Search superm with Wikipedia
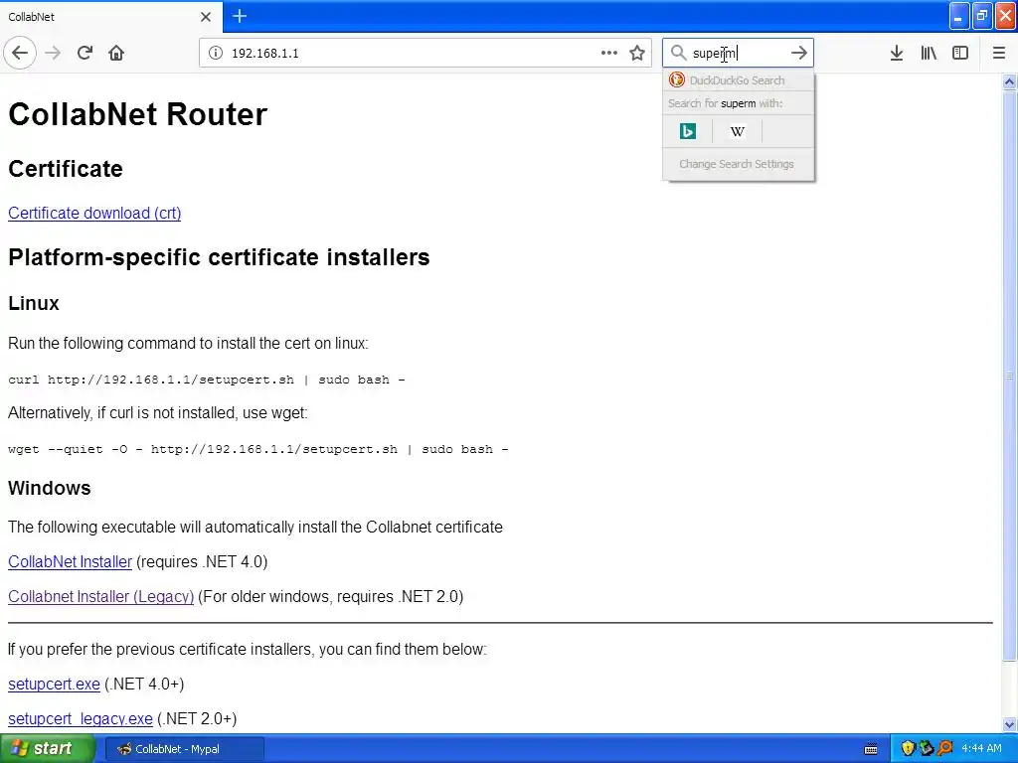The height and width of the screenshot is (763, 1018). pos(737,132)
